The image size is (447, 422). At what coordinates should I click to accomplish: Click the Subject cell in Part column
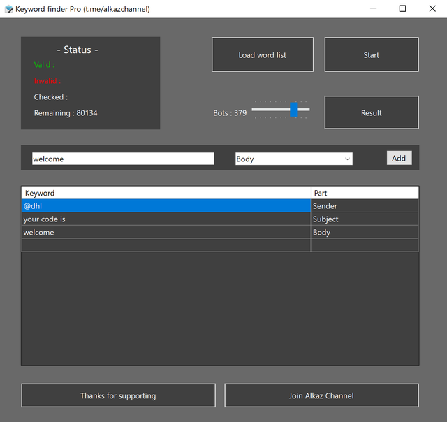tap(365, 219)
